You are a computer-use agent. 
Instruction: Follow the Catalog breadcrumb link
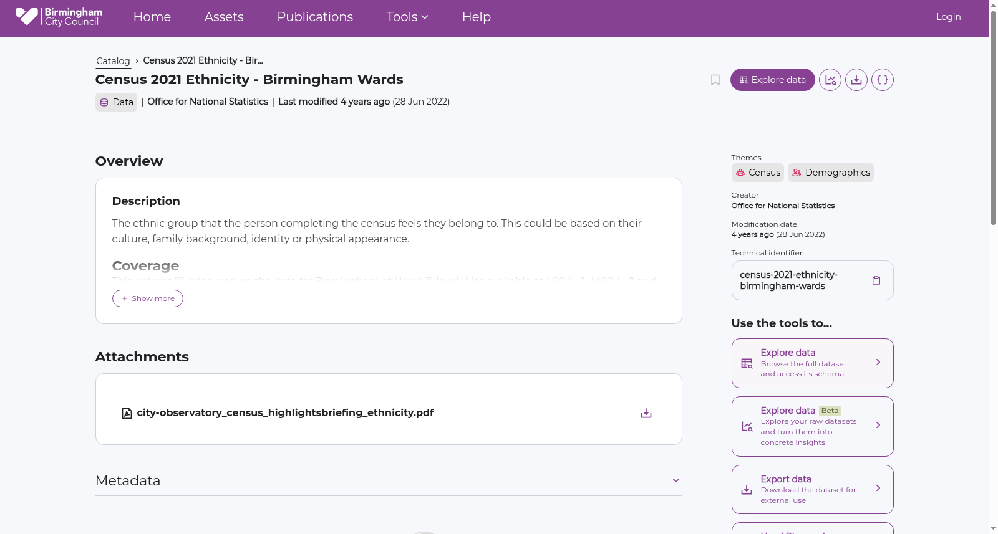click(113, 61)
